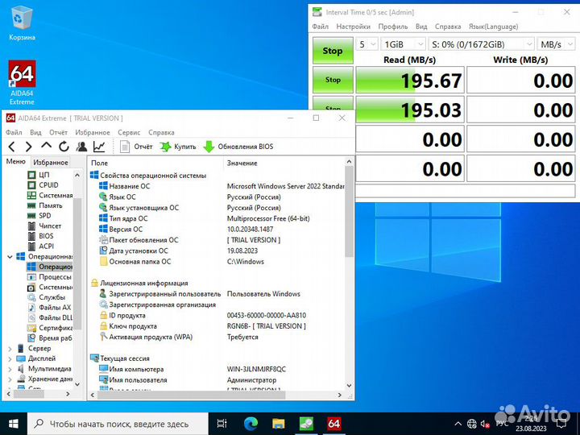
Task: Open the Recycle Bin (Корзина) desktop icon
Action: 22,23
